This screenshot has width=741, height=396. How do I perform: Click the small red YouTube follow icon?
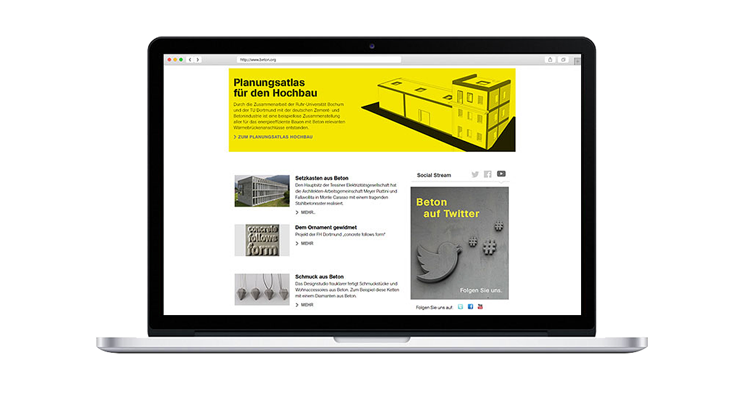tap(480, 306)
